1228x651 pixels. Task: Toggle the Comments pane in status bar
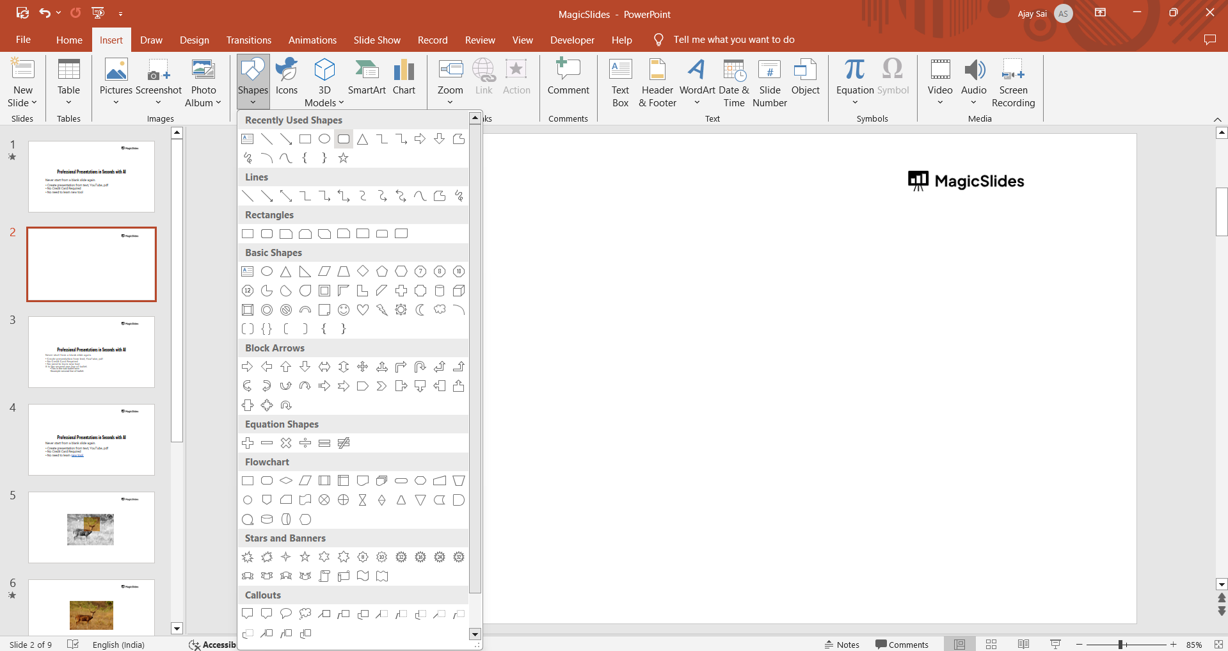[x=902, y=645]
